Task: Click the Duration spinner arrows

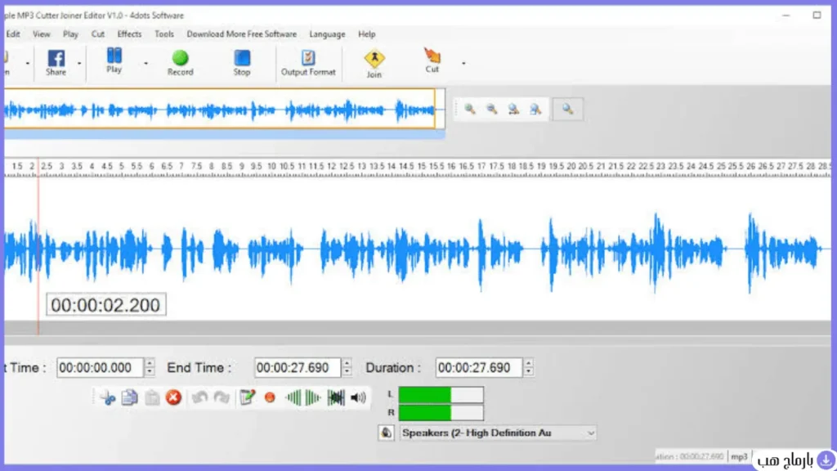Action: click(529, 367)
